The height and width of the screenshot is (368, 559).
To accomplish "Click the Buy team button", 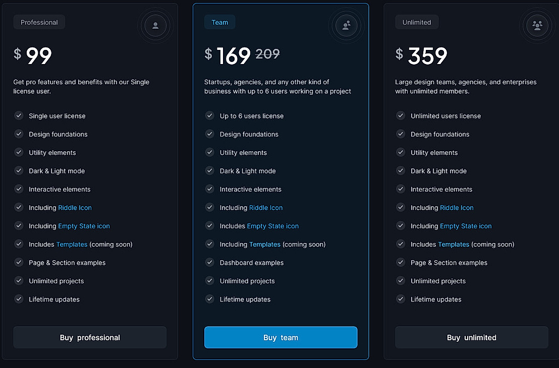I will [281, 337].
